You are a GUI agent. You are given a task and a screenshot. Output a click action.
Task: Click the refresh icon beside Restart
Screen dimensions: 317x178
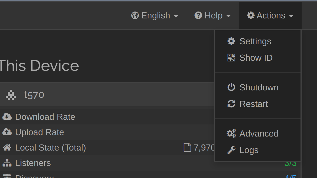[231, 104]
